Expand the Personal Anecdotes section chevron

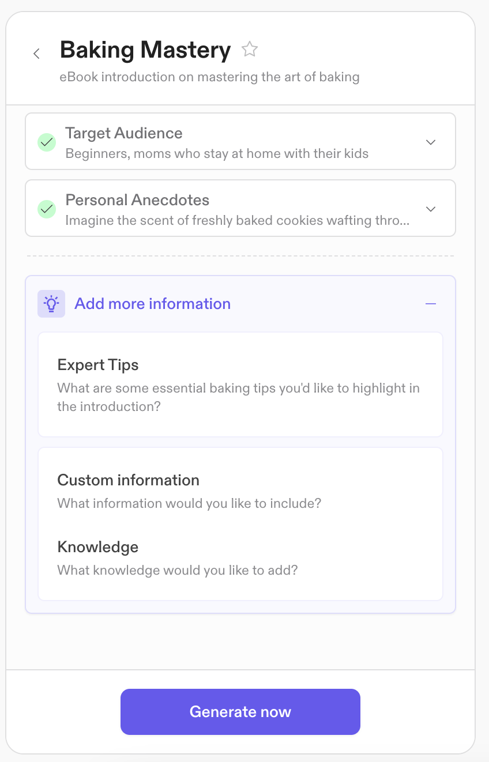coord(431,209)
